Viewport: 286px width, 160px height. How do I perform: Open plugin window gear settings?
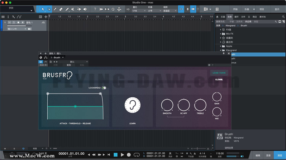(209, 65)
